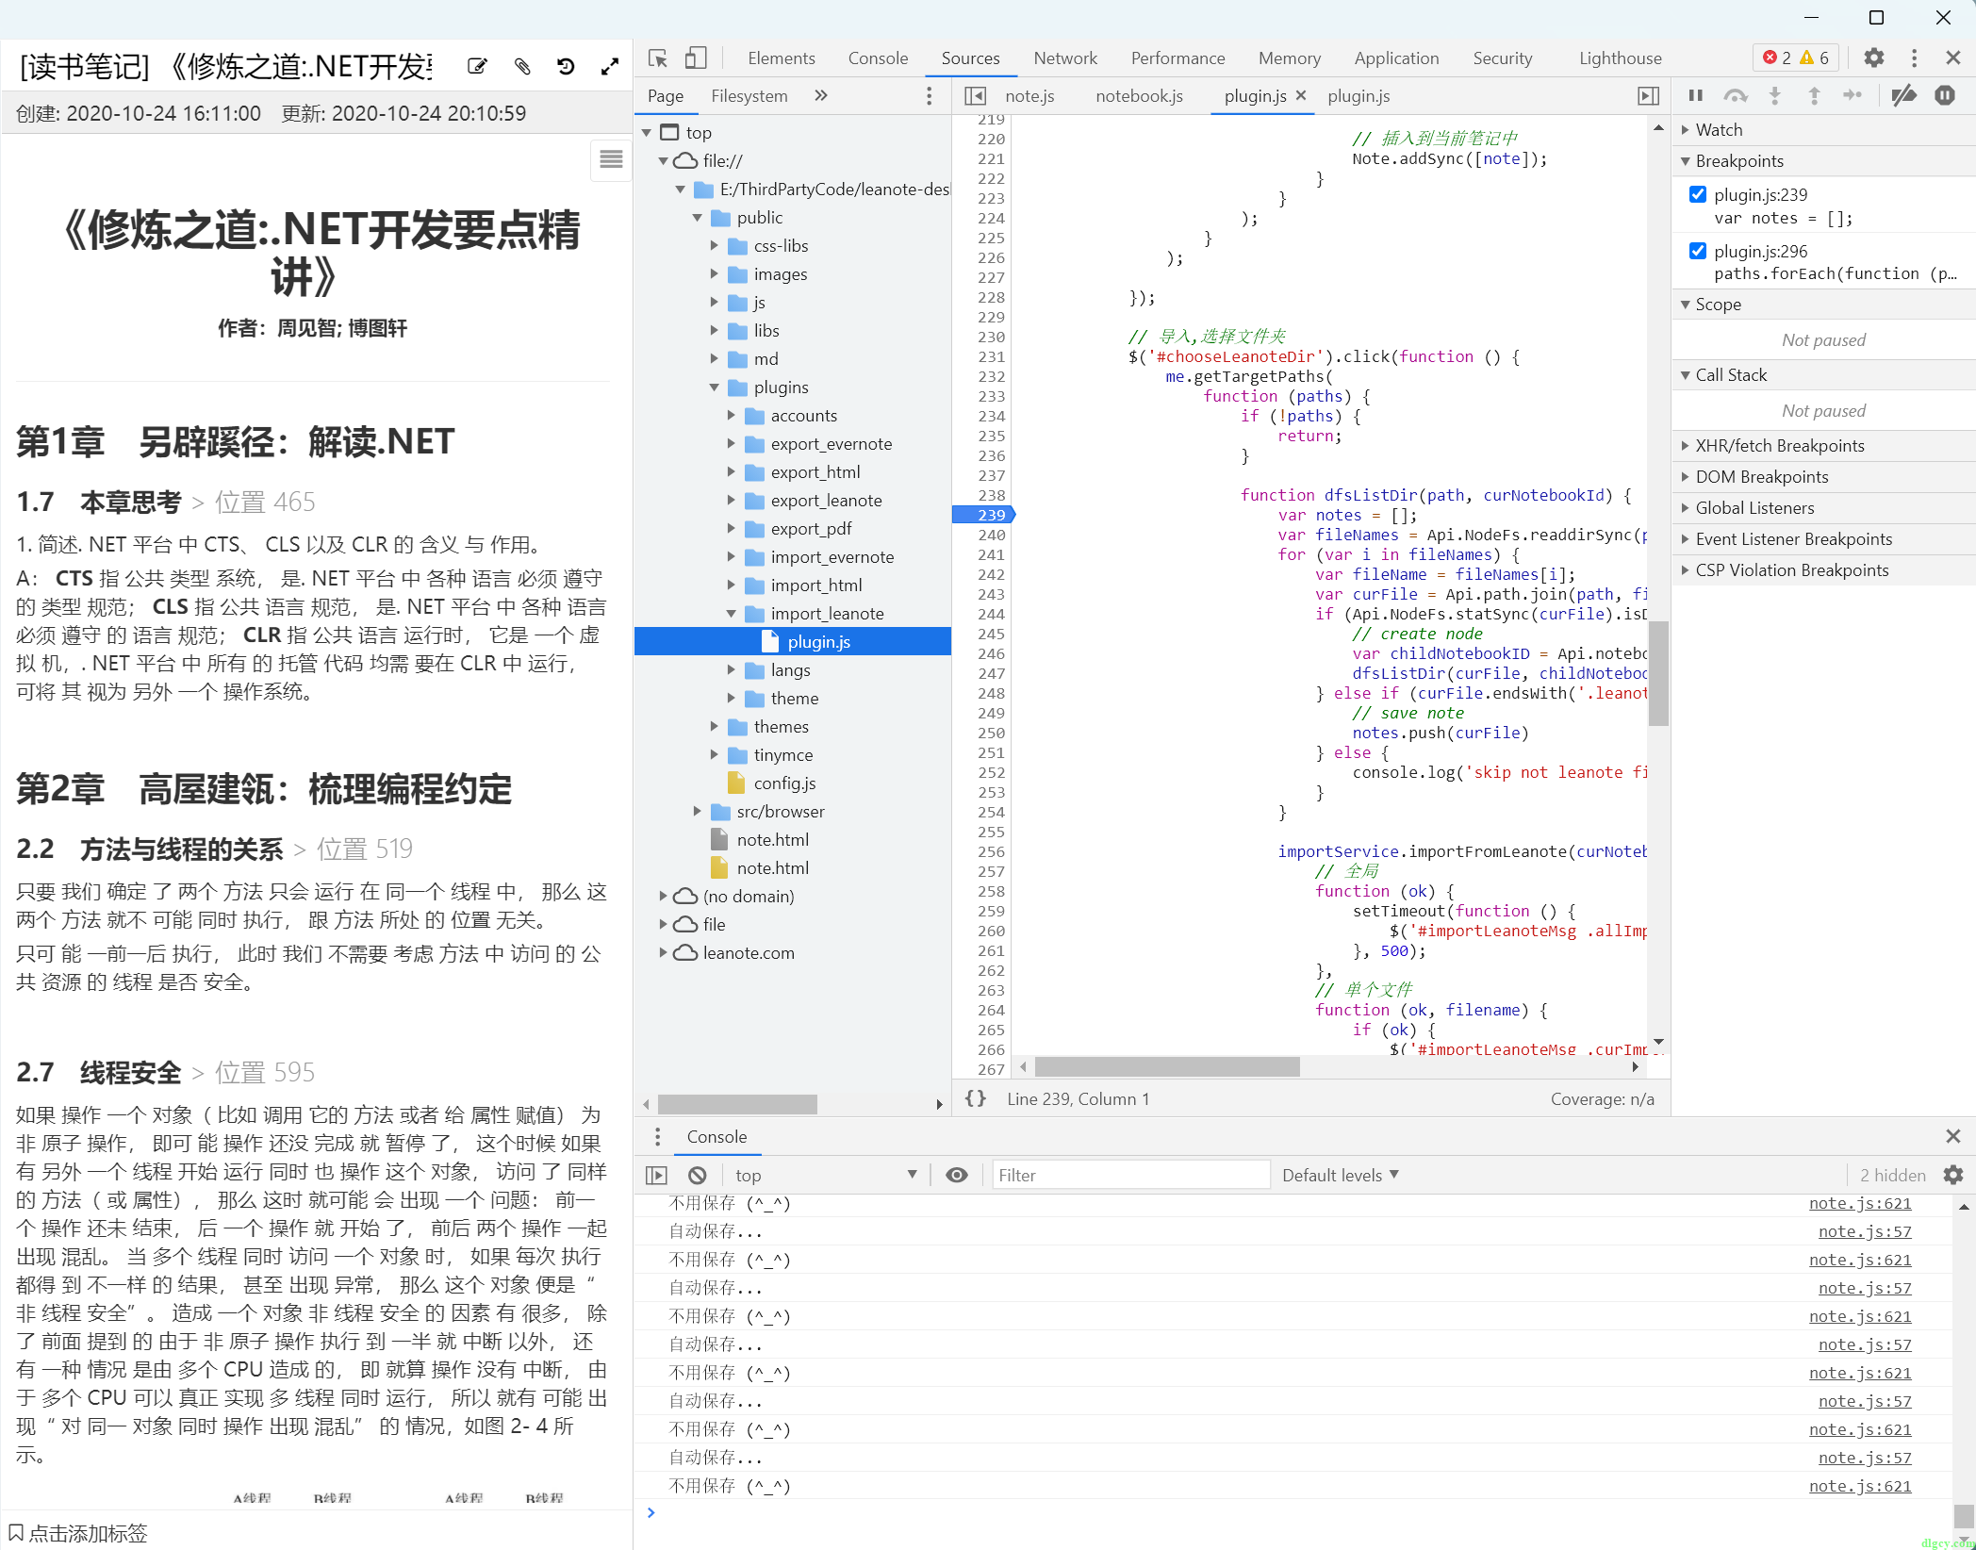This screenshot has width=1976, height=1550.
Task: Click the step out of function icon
Action: point(1815,95)
